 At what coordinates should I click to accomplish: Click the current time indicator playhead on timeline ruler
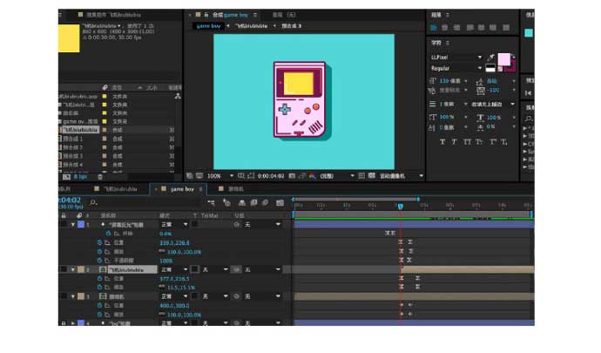point(401,207)
